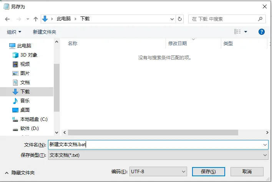Click the horizontal scroll right arrow

click(x=267, y=133)
